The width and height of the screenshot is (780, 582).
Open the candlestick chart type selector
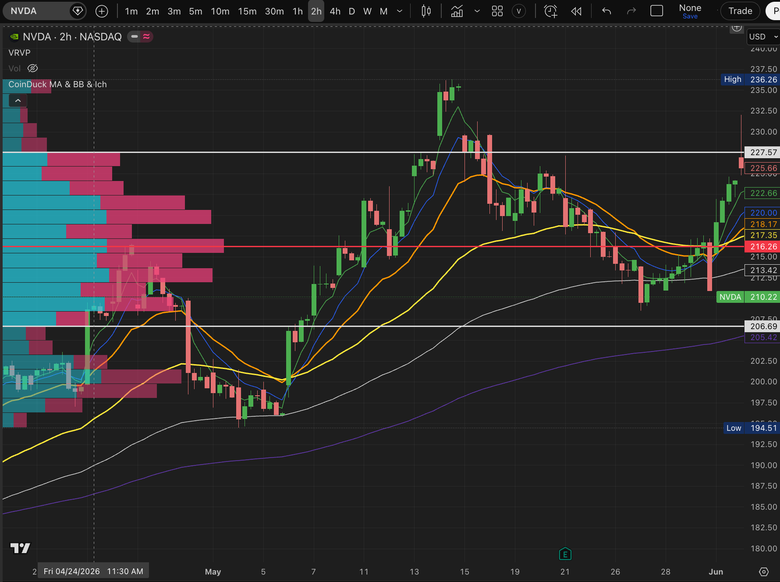point(426,11)
